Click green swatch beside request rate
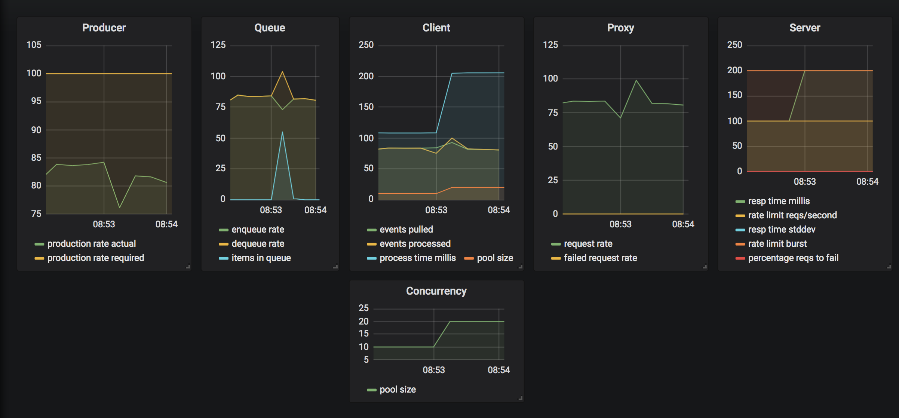This screenshot has width=899, height=418. pos(556,244)
